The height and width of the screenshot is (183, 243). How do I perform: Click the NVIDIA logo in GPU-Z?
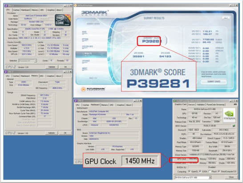(x=229, y=115)
